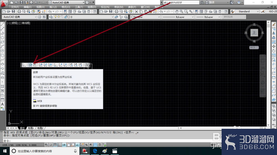Activate the Pan hand tool
Image resolution: width=277 pixels, height=155 pixels.
point(177,11)
